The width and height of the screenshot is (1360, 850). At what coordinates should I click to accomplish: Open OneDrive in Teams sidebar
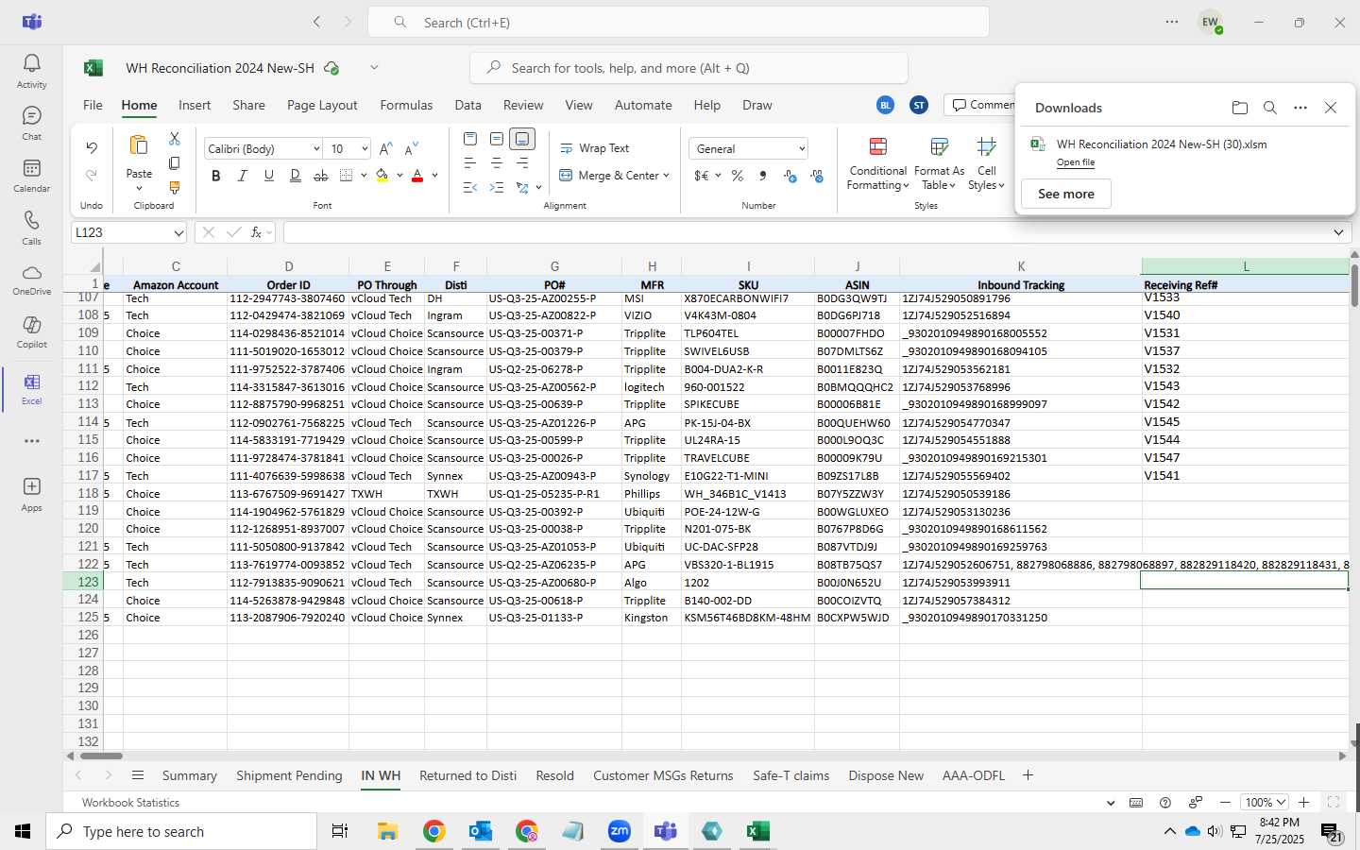pos(31,280)
